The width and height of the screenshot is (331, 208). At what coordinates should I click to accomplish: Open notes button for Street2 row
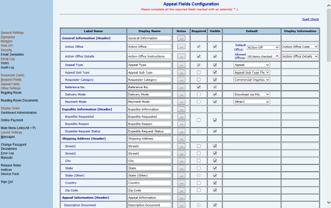(181, 153)
